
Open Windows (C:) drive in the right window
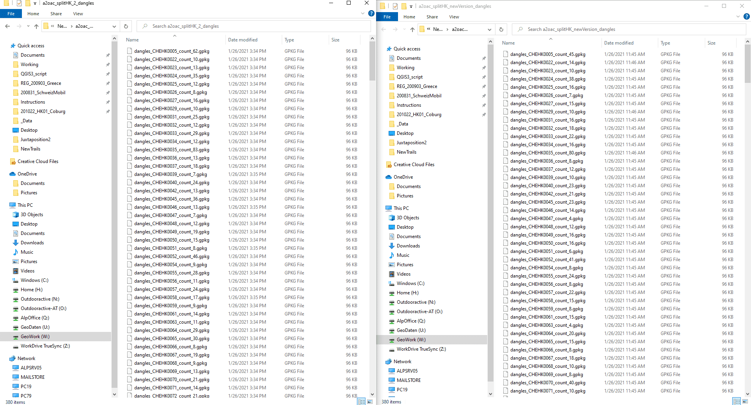pos(411,283)
